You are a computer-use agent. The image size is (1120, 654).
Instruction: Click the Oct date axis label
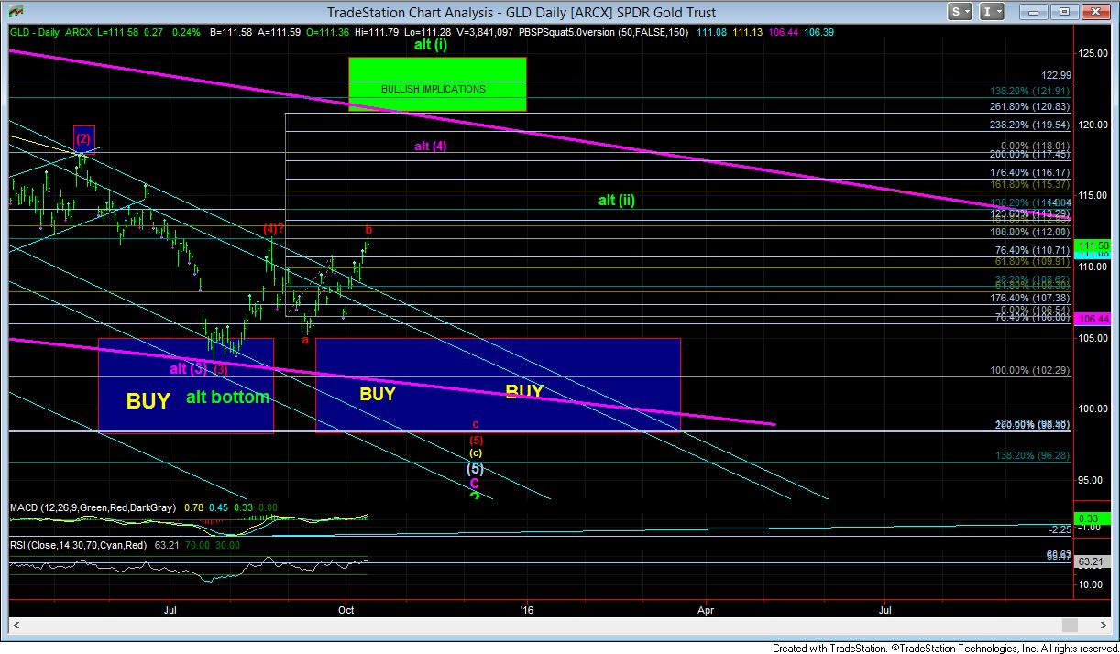(346, 608)
